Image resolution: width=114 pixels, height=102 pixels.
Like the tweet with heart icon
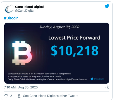tap(6, 96)
